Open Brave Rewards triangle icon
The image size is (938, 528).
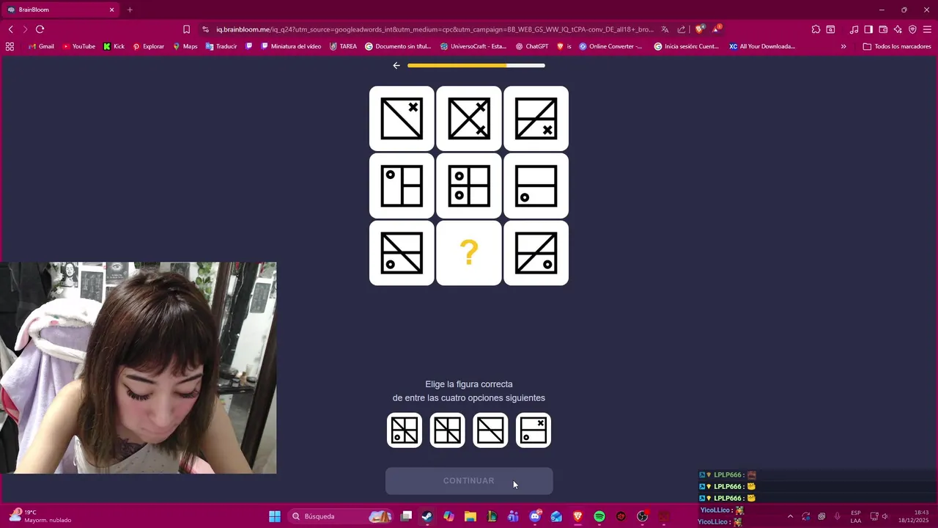pos(717,29)
